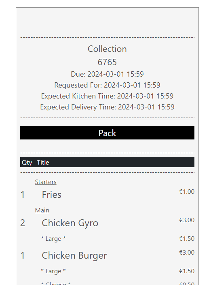Click the Expected Kitchen Time line
211x285 pixels.
point(107,96)
